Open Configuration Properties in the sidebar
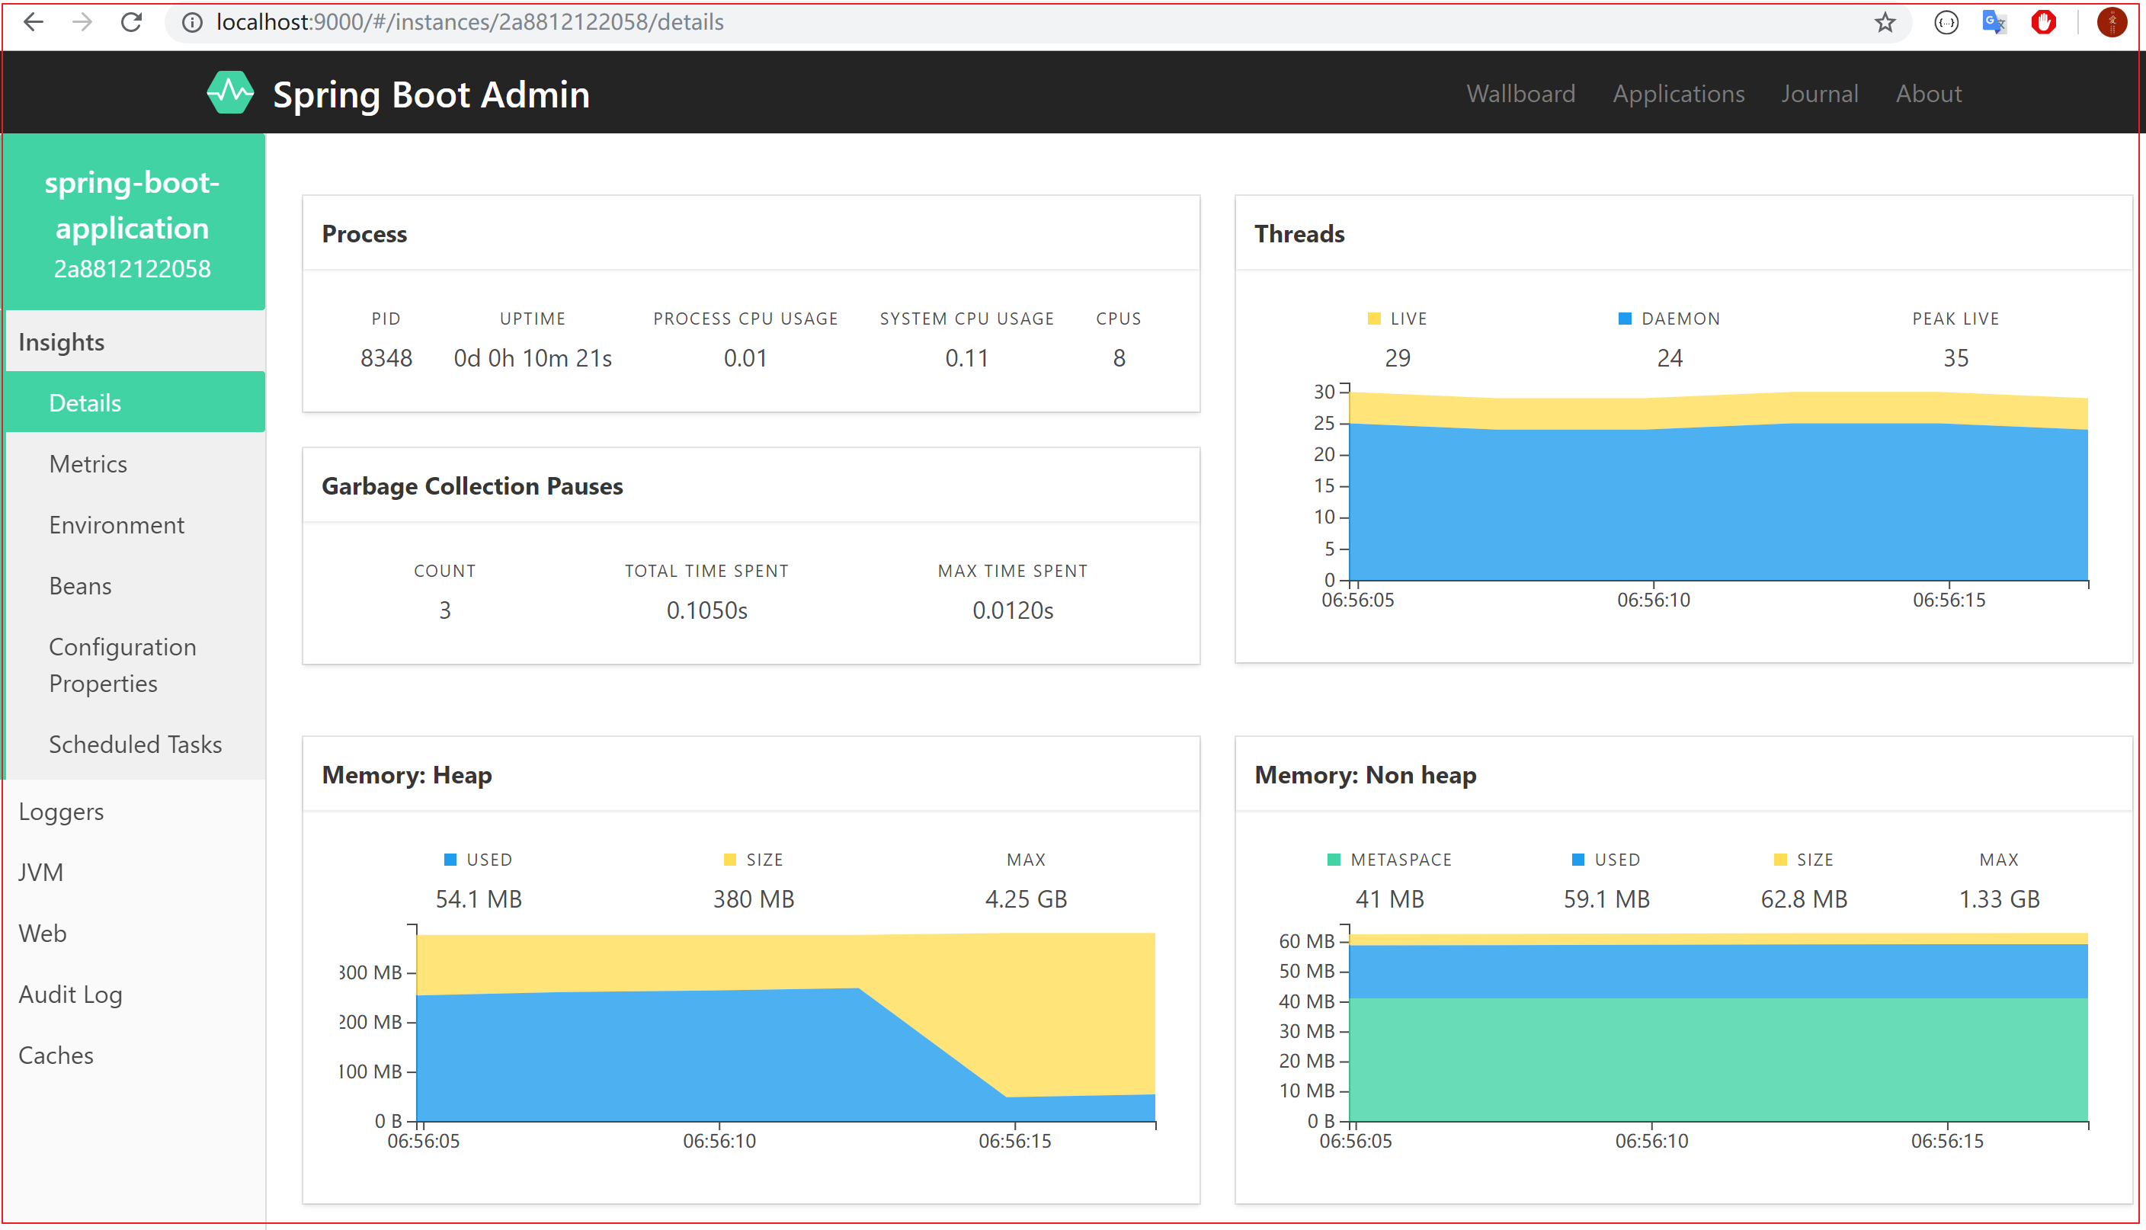This screenshot has width=2146, height=1230. (135, 665)
